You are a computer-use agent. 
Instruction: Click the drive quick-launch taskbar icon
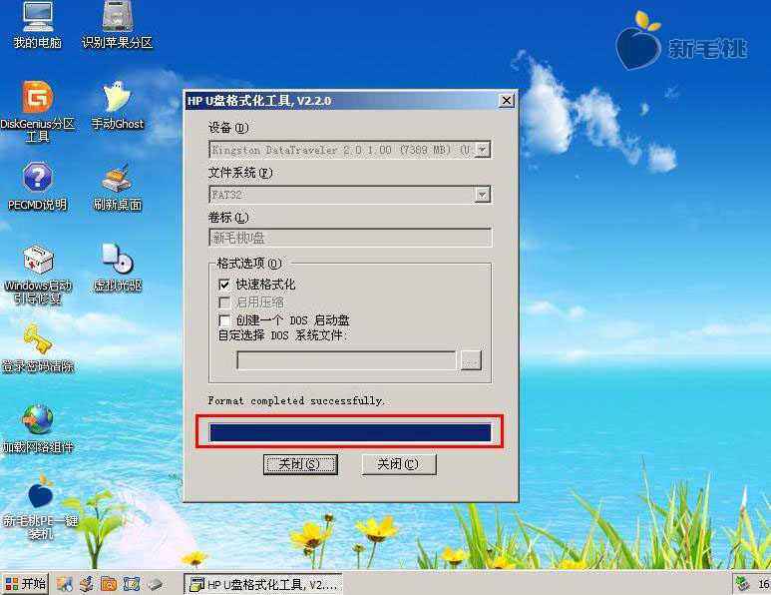[155, 584]
